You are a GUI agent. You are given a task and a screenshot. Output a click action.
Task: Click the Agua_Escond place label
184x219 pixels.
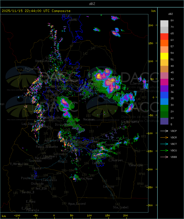point(77,204)
